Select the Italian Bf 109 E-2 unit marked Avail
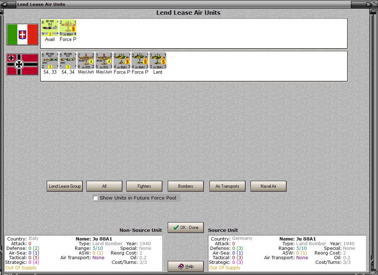378x275 pixels. click(50, 28)
